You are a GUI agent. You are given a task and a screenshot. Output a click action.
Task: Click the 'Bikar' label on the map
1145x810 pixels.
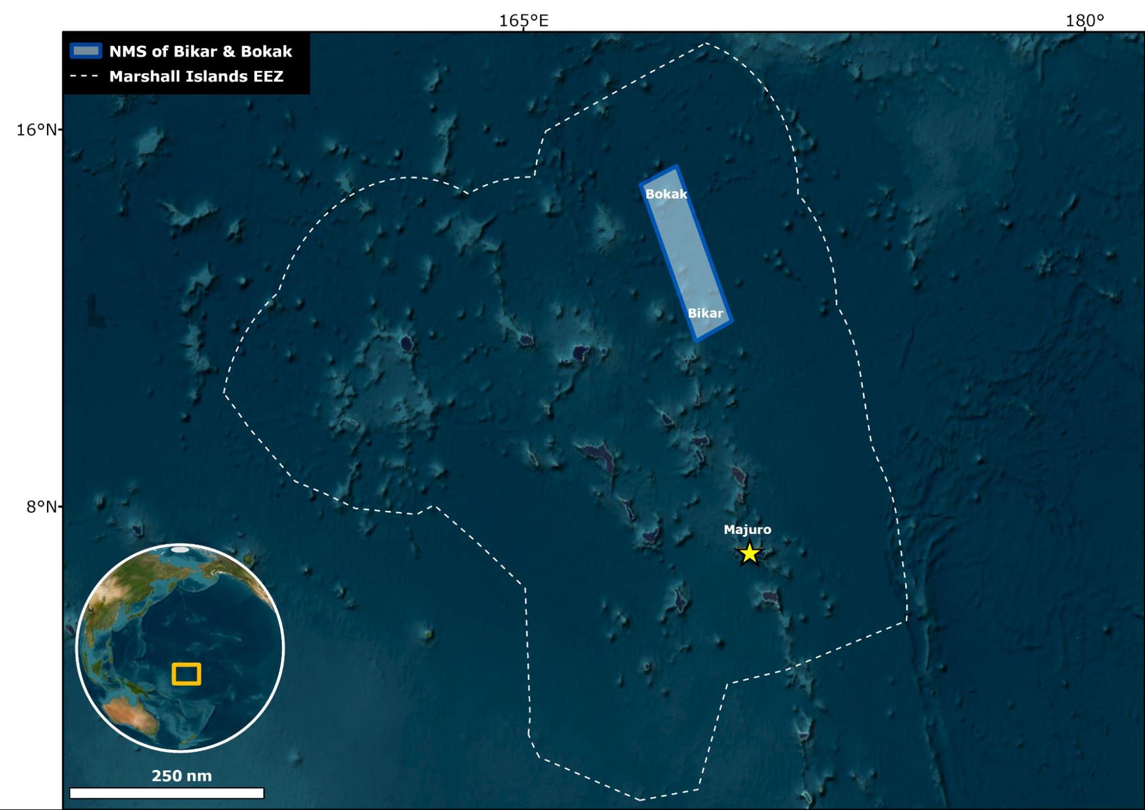pyautogui.click(x=705, y=313)
